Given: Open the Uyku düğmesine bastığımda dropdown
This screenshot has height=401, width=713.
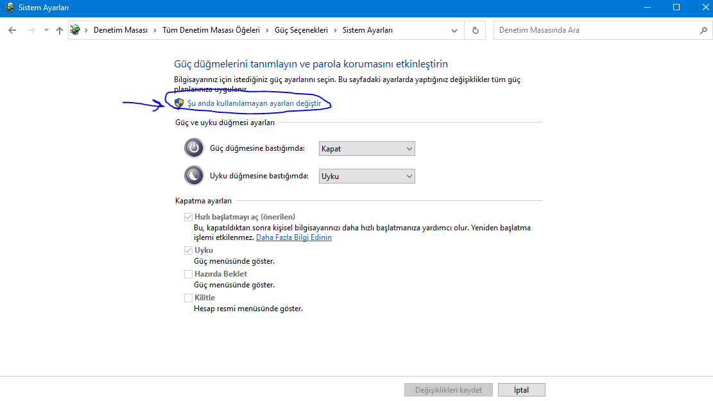Looking at the screenshot, I should tap(366, 176).
